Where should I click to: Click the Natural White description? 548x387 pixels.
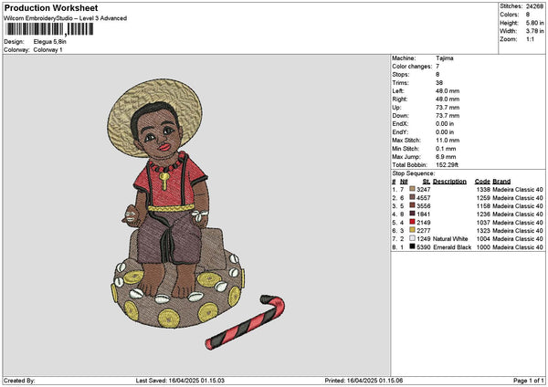point(450,239)
